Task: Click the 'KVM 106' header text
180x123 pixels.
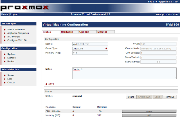Action: [x=172, y=25]
